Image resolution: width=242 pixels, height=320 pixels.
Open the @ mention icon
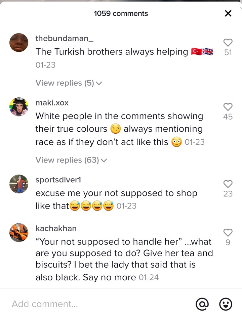(202, 304)
